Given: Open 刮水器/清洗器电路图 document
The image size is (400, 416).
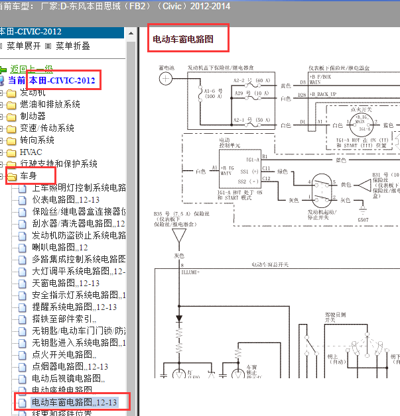Looking at the screenshot, I should coord(79,223).
